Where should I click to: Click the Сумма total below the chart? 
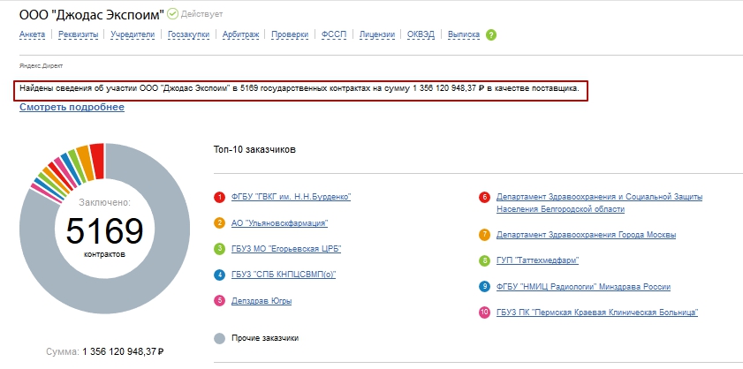tap(105, 352)
